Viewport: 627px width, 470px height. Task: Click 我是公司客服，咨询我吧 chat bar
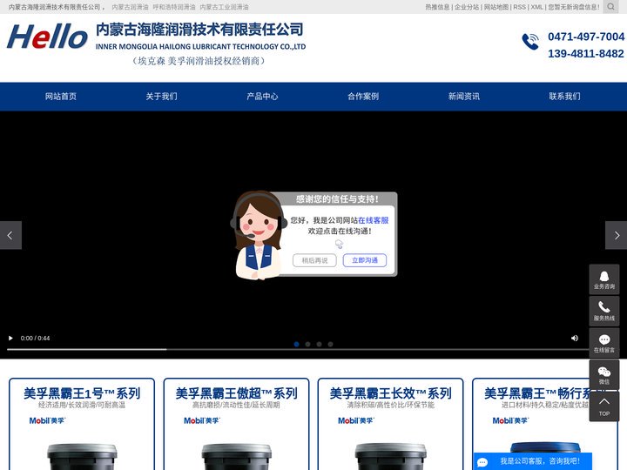[533, 461]
